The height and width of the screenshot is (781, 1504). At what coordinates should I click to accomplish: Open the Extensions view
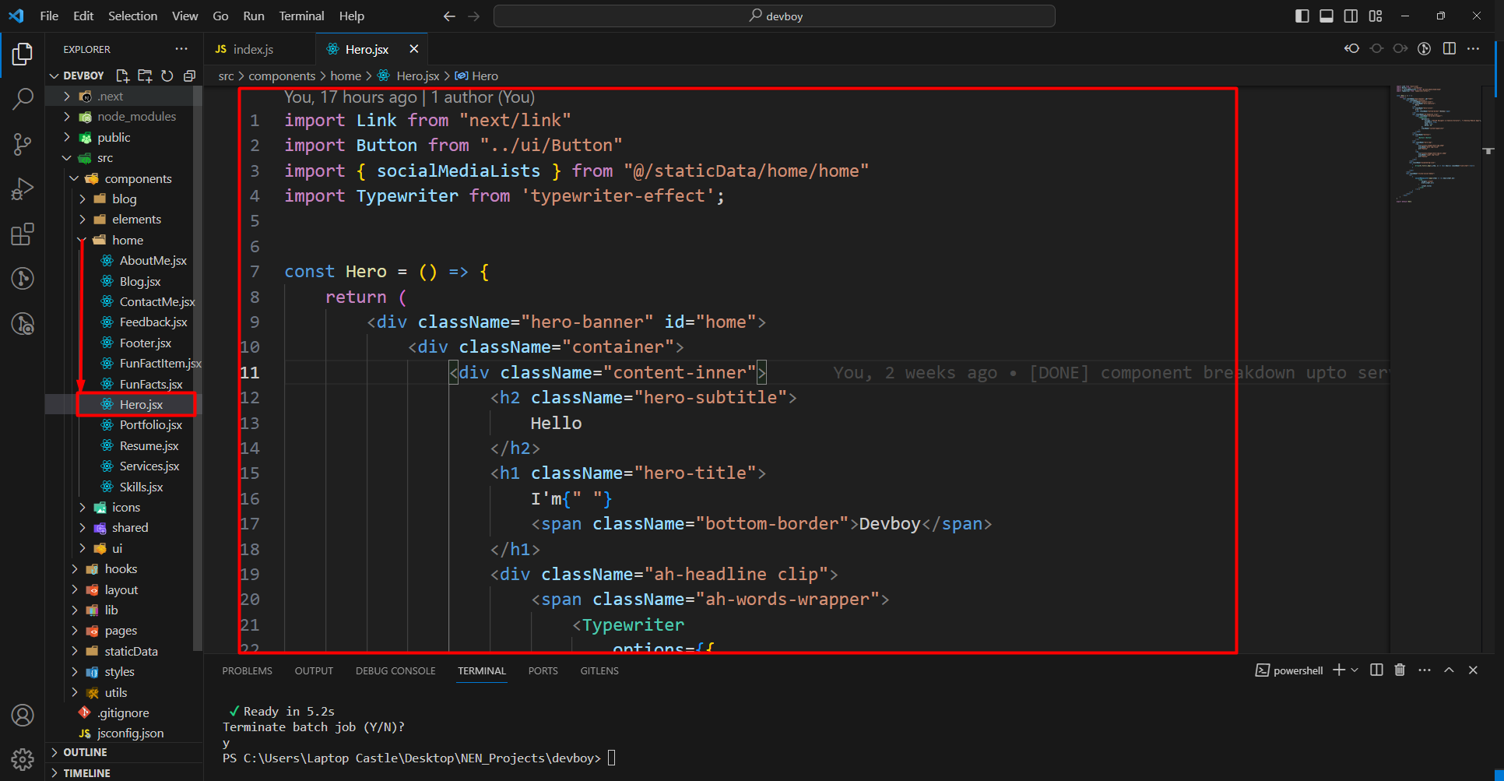coord(23,234)
